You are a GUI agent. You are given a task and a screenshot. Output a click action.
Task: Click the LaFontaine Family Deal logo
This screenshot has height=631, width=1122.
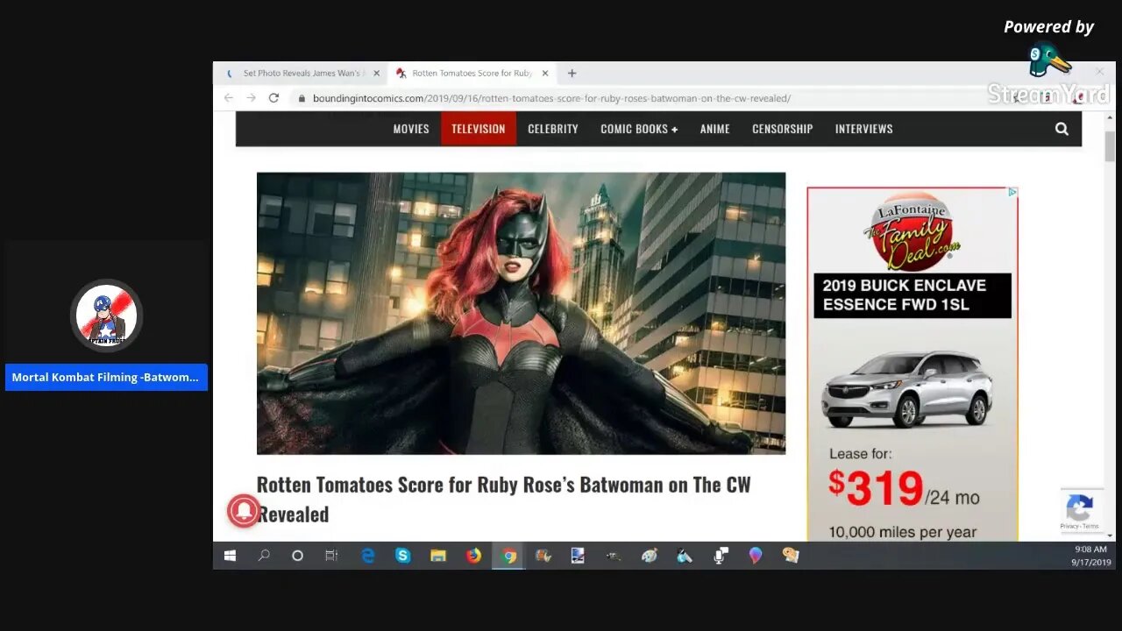click(x=913, y=232)
